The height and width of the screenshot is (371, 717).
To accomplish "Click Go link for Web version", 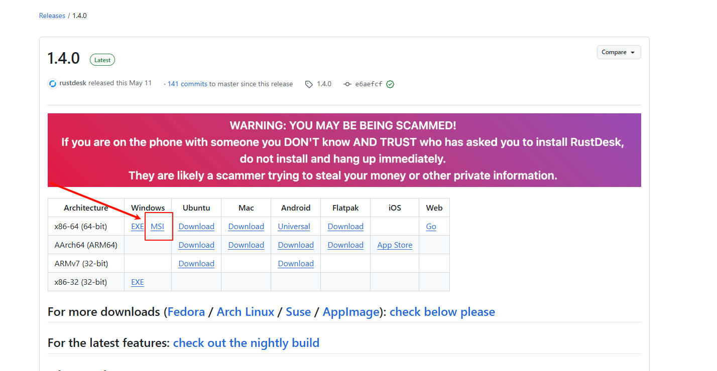I will [x=431, y=227].
